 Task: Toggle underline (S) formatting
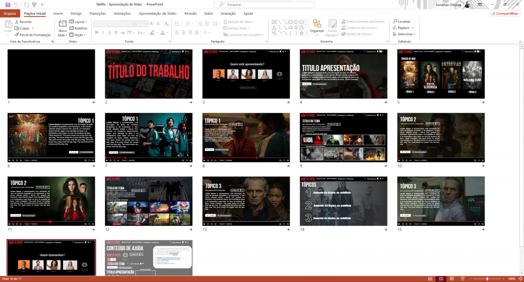[x=110, y=32]
